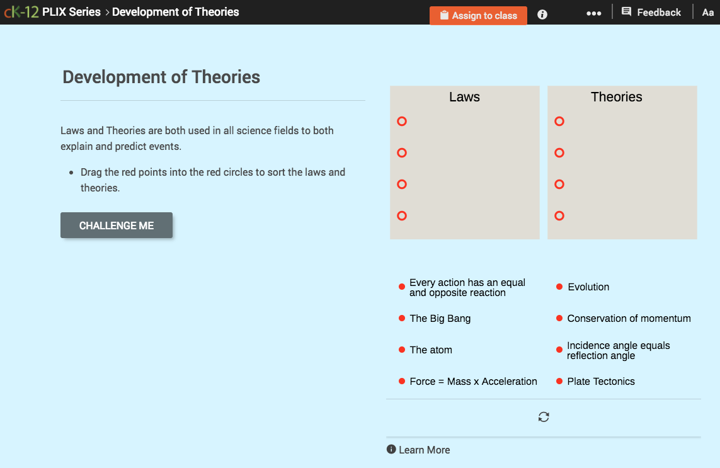Open the PLIX Series breadcrumb

(x=71, y=11)
